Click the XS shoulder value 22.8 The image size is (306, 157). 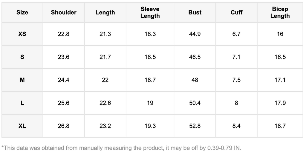click(x=64, y=34)
